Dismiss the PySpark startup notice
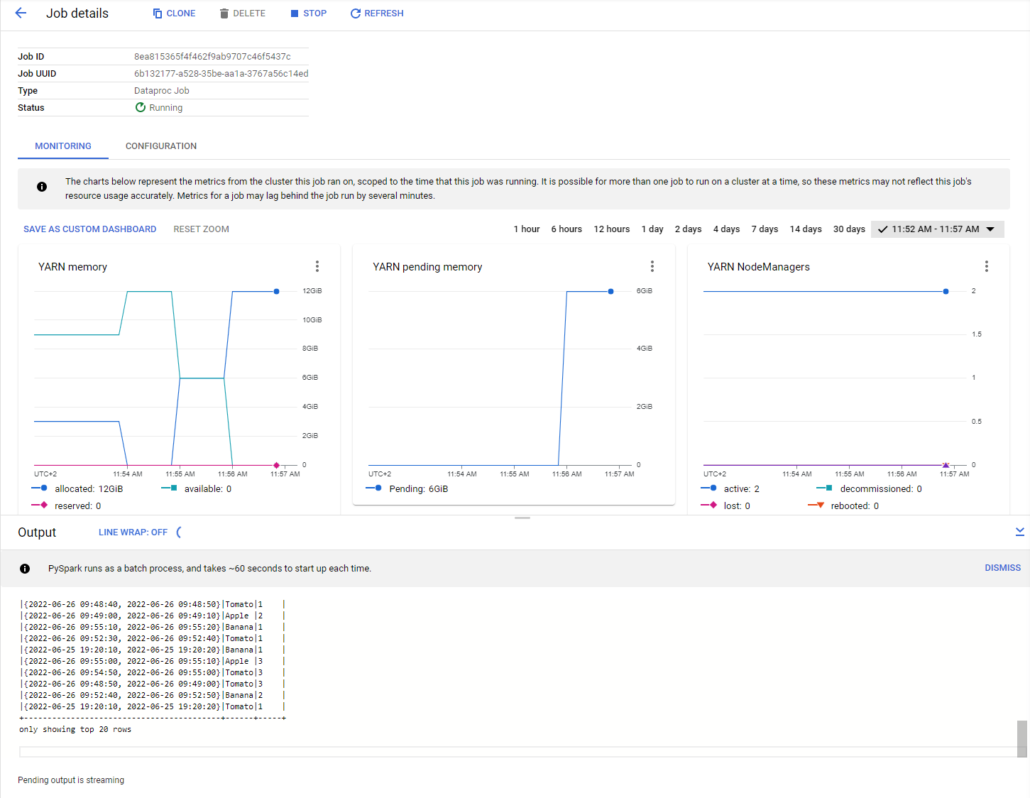This screenshot has width=1030, height=798. 1002,568
